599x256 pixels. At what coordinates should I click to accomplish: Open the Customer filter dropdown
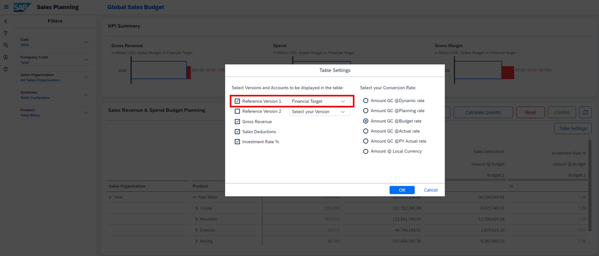(55, 95)
